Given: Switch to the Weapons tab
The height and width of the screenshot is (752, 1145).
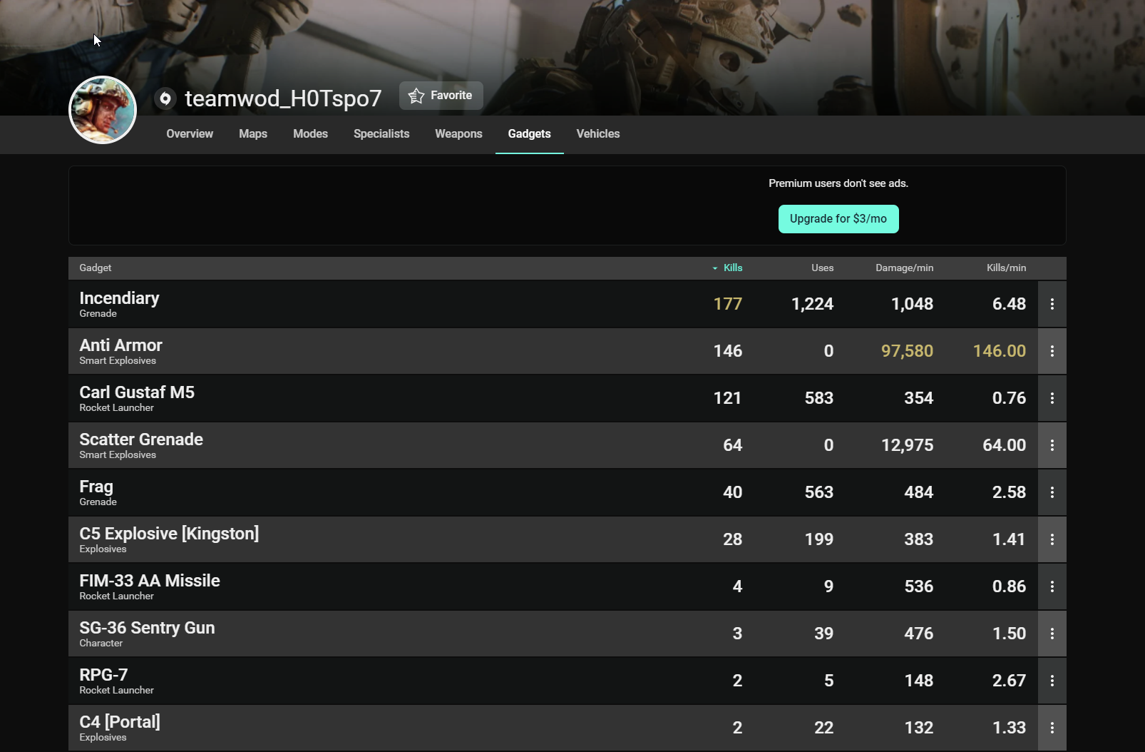Looking at the screenshot, I should (x=458, y=134).
